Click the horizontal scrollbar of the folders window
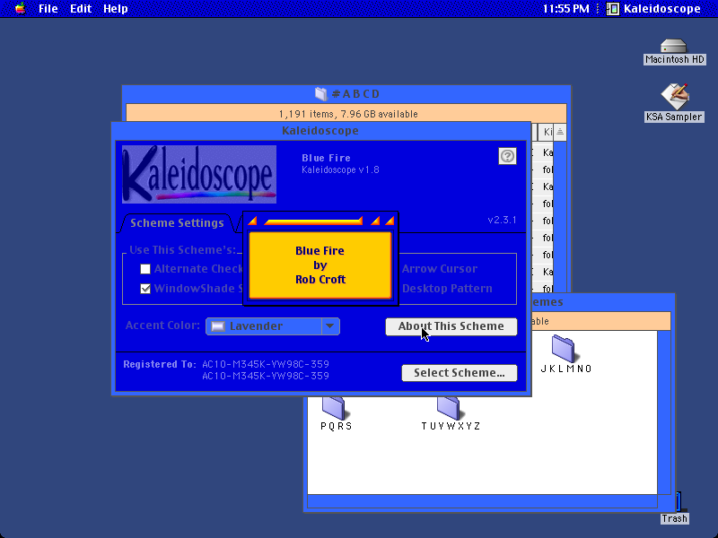The height and width of the screenshot is (538, 718). (x=483, y=501)
